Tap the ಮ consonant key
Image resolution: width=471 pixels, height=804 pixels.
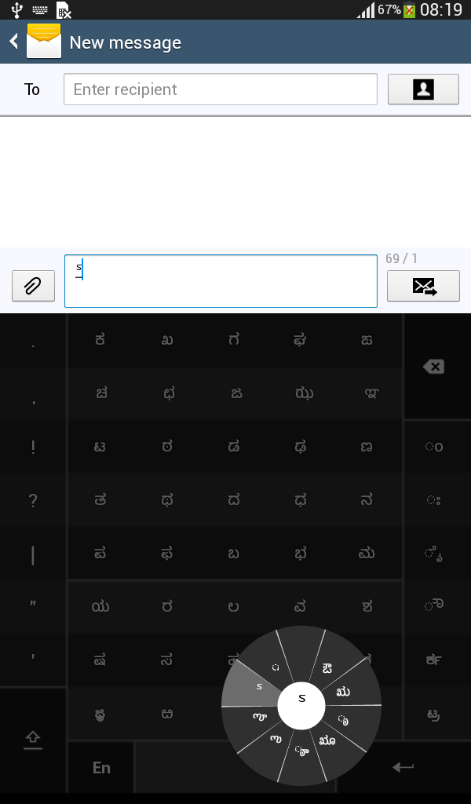coord(367,554)
